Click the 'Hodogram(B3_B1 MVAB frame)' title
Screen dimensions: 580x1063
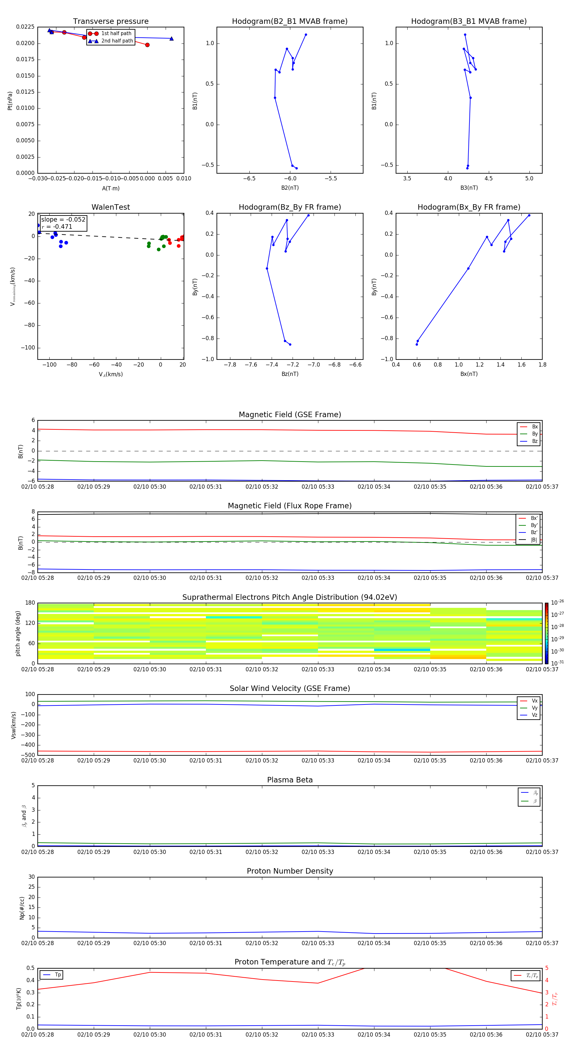click(469, 22)
